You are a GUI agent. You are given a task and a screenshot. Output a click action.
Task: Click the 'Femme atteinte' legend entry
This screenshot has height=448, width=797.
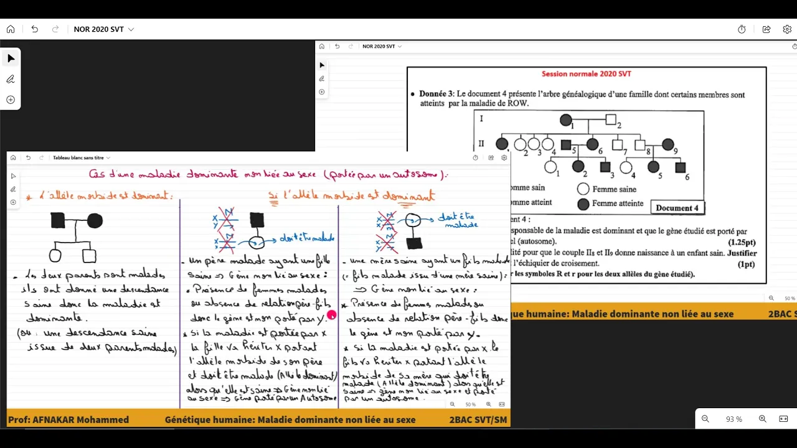tap(611, 203)
